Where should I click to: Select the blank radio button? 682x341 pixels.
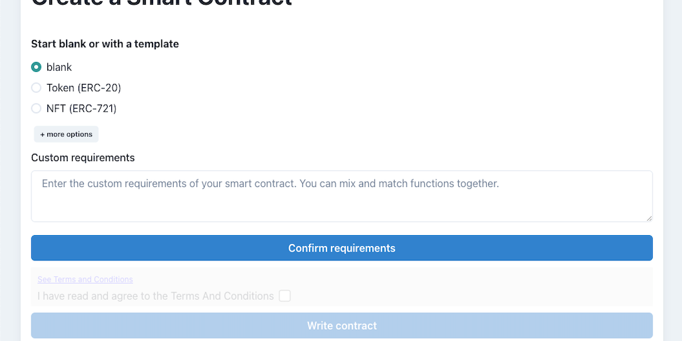tap(37, 67)
